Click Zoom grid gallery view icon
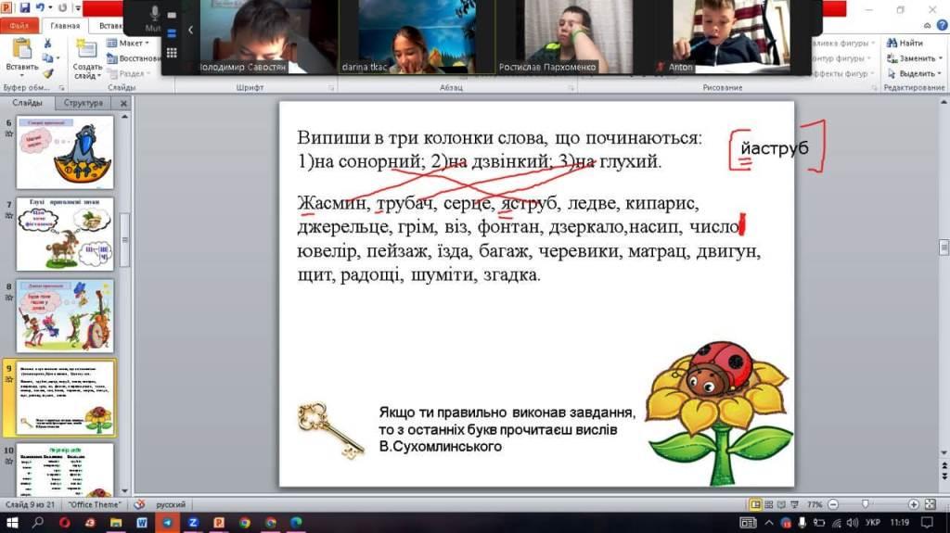The image size is (950, 533). tap(172, 53)
